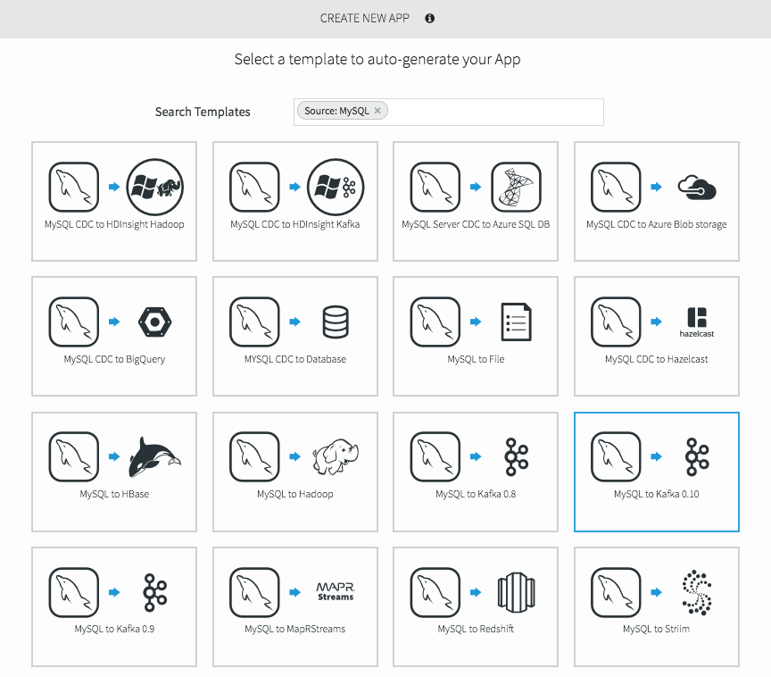This screenshot has height=677, width=771.
Task: Select MySQL Server CDC to Azure SQL DB
Action: click(x=476, y=202)
